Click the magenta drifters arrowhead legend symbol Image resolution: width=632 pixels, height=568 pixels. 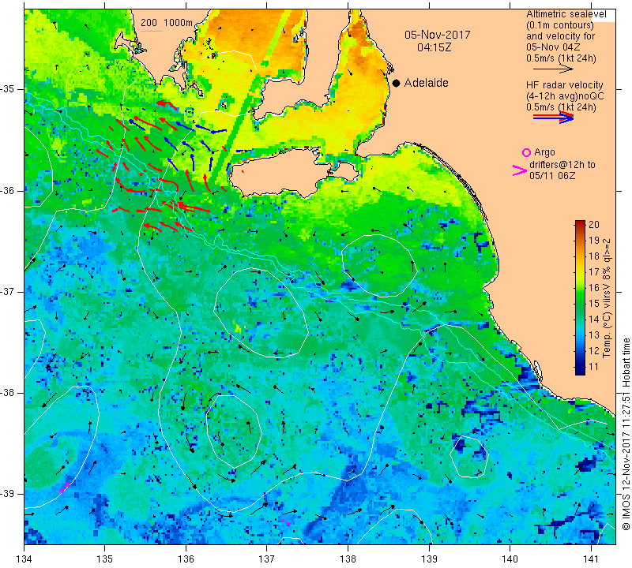(x=520, y=170)
